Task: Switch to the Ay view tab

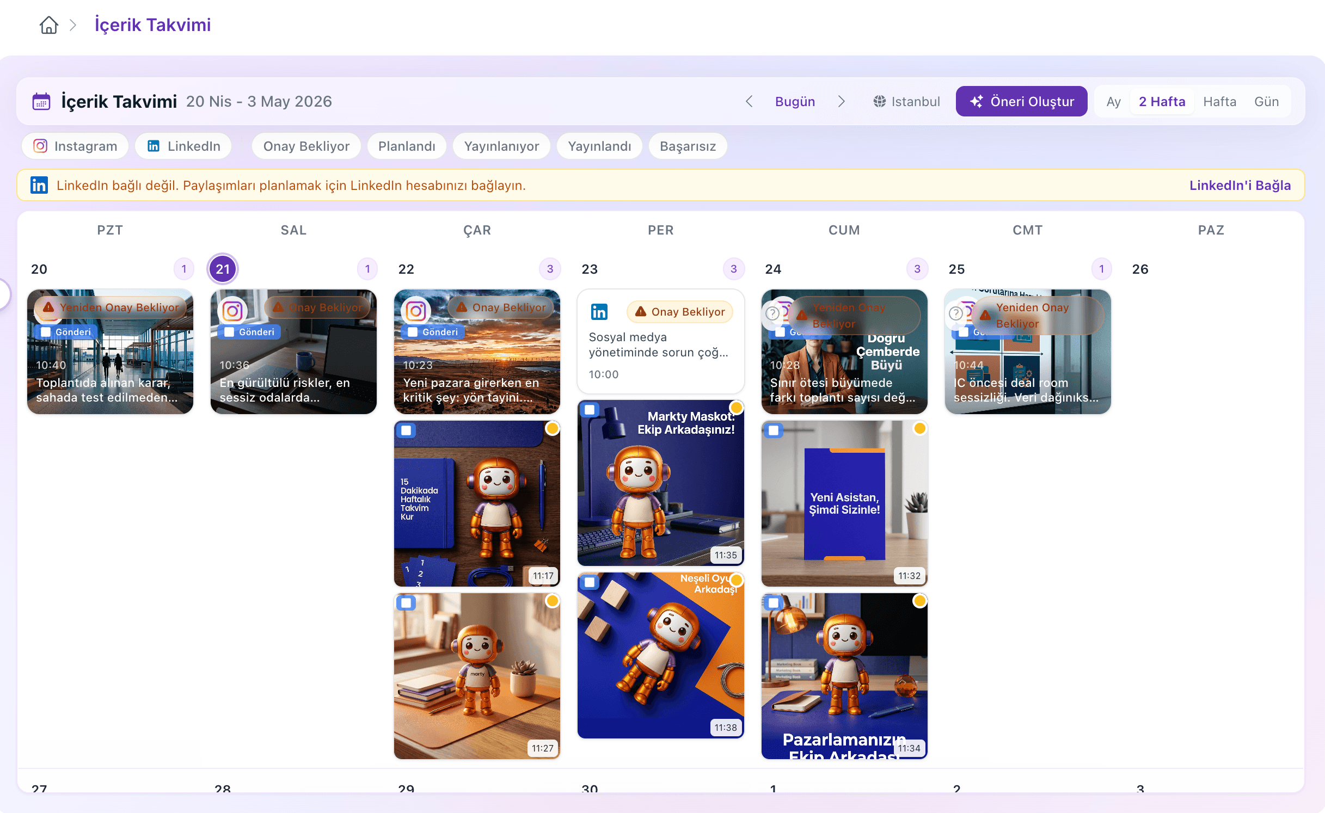Action: tap(1113, 102)
